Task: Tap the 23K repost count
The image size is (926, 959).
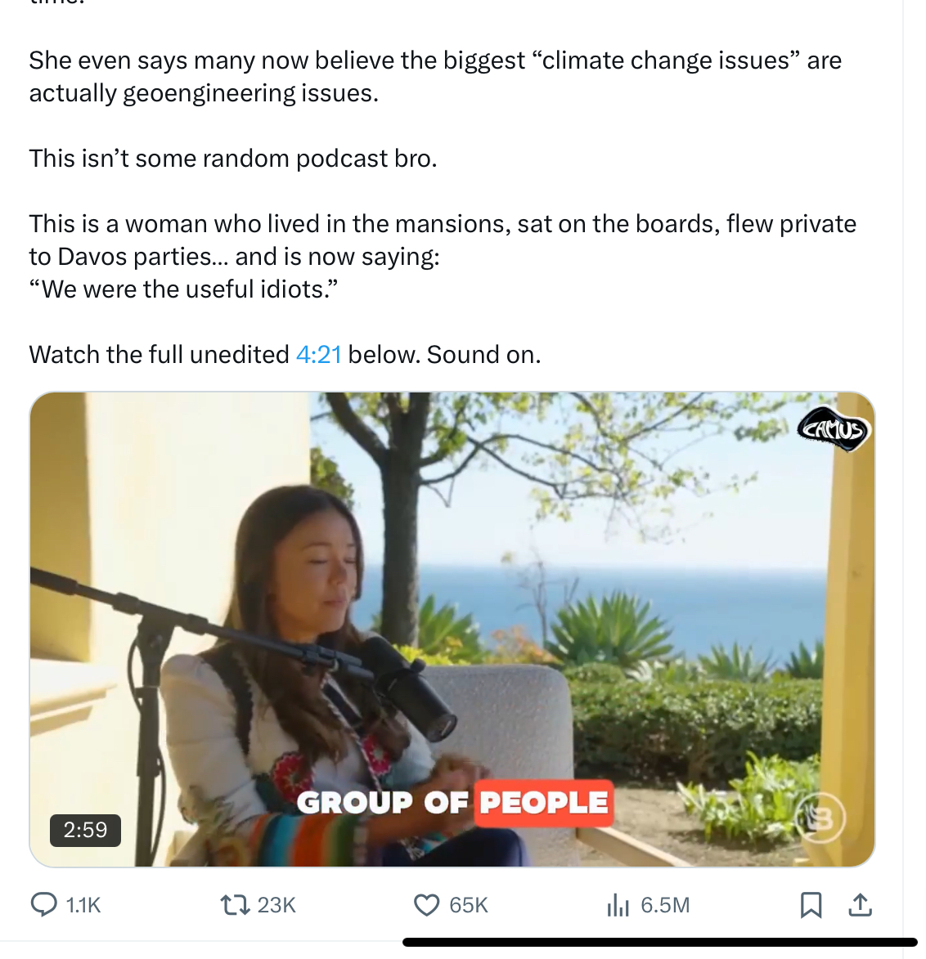Action: pos(276,905)
